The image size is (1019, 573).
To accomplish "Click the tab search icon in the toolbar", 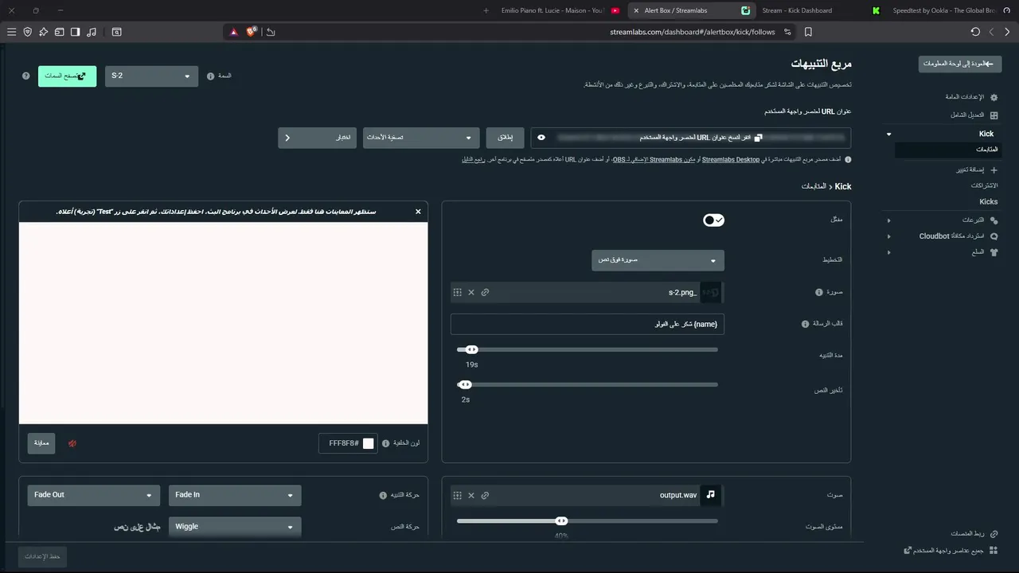I will pos(116,32).
